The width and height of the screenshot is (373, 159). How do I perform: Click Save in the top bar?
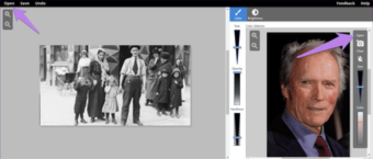click(25, 3)
